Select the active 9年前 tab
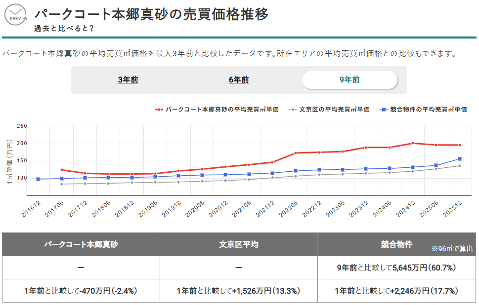This screenshot has width=479, height=305. click(350, 79)
